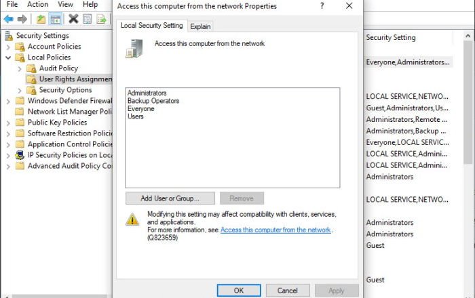The image size is (475, 298).
Task: Open the Access this computer link
Action: pos(275,230)
